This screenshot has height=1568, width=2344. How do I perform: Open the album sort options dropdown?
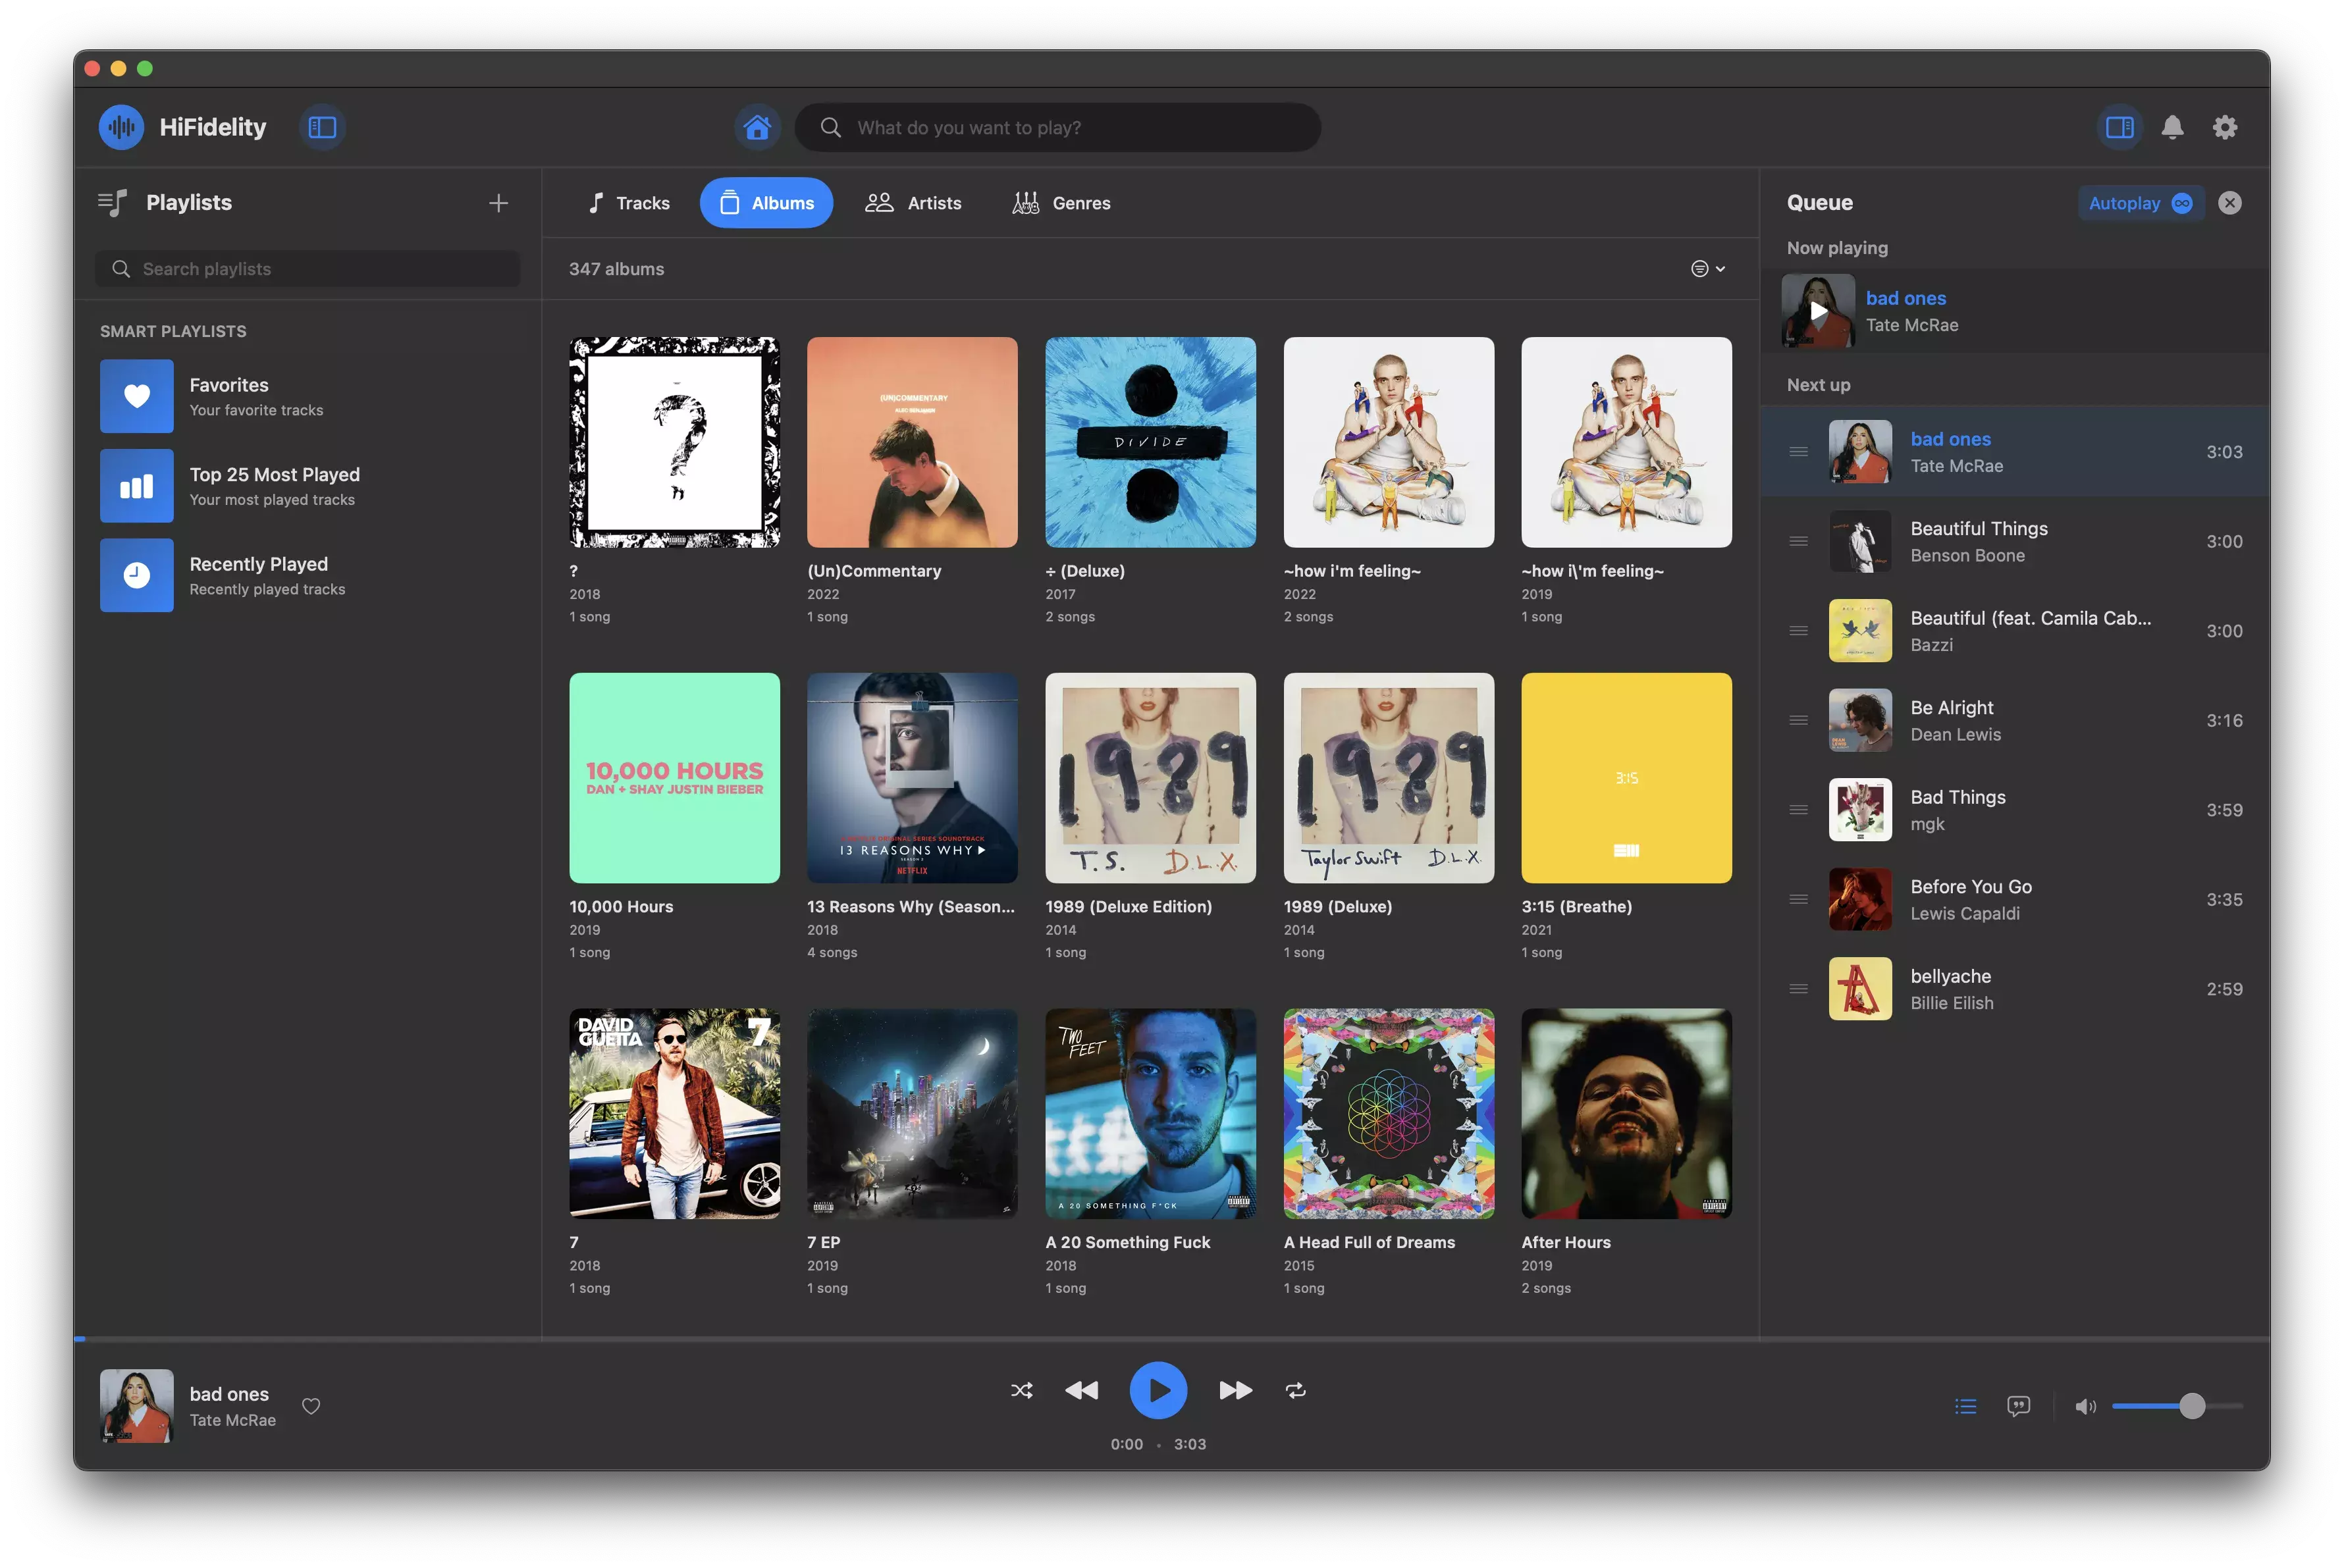1707,269
